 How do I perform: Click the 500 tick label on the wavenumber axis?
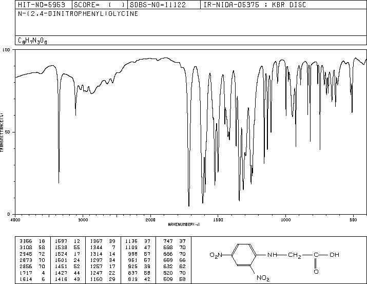pyautogui.click(x=353, y=220)
